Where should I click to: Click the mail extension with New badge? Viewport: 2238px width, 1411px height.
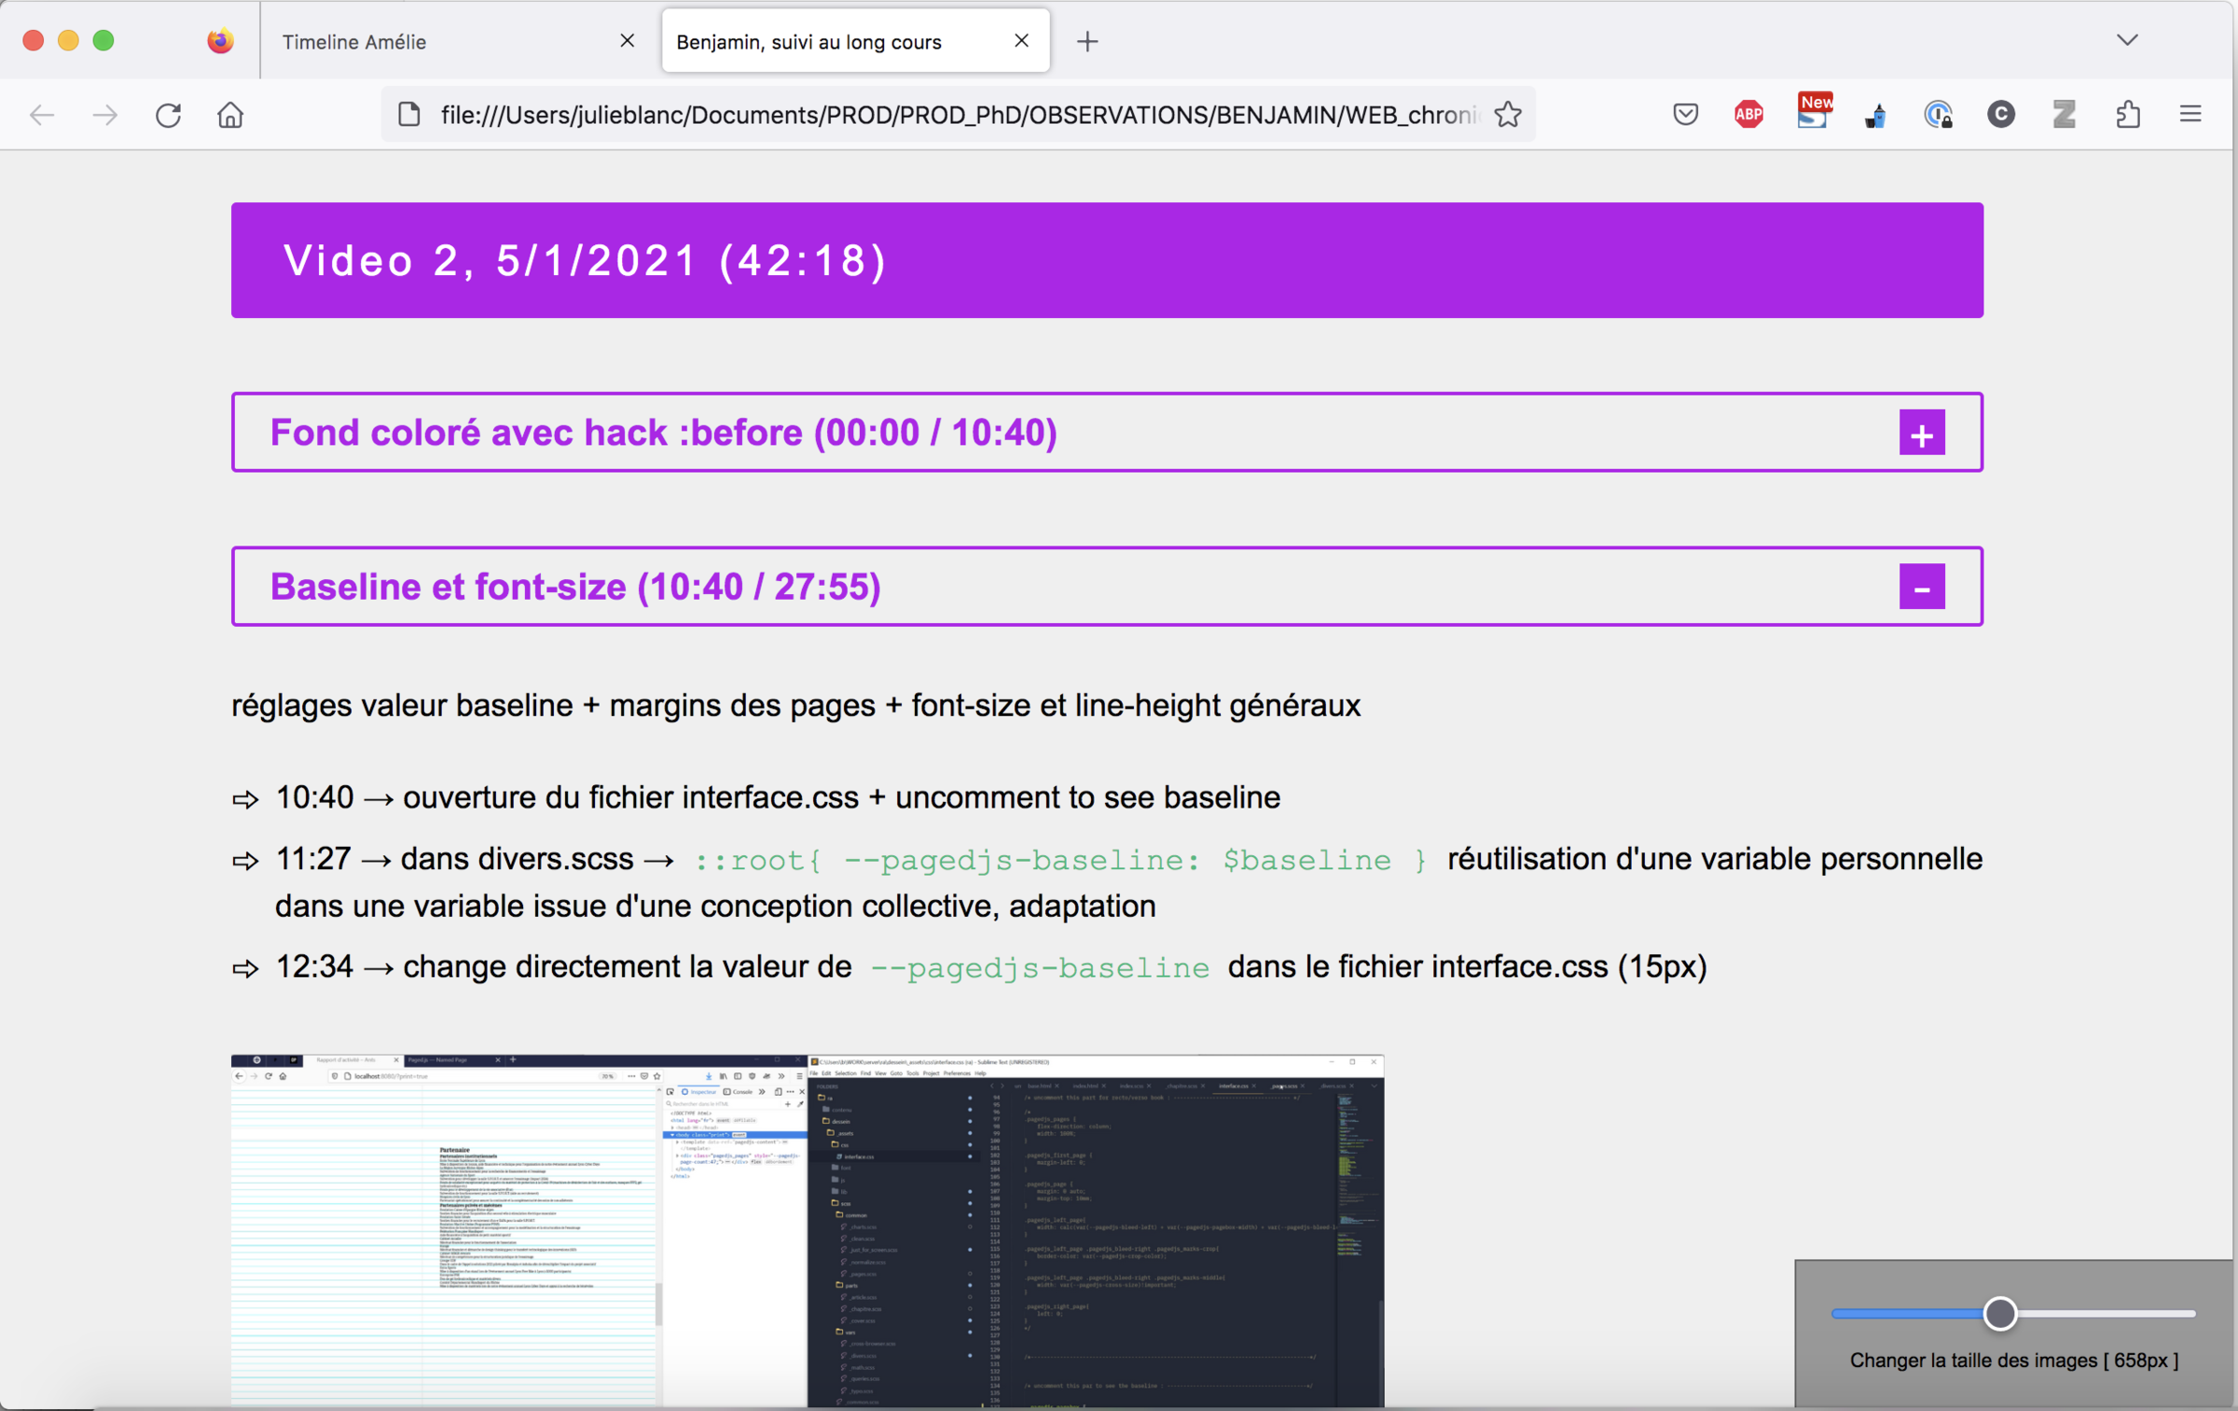tap(1812, 115)
